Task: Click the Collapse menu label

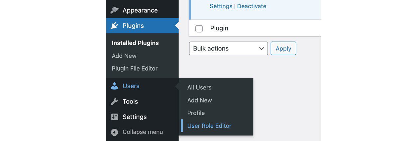Action: coord(143,132)
